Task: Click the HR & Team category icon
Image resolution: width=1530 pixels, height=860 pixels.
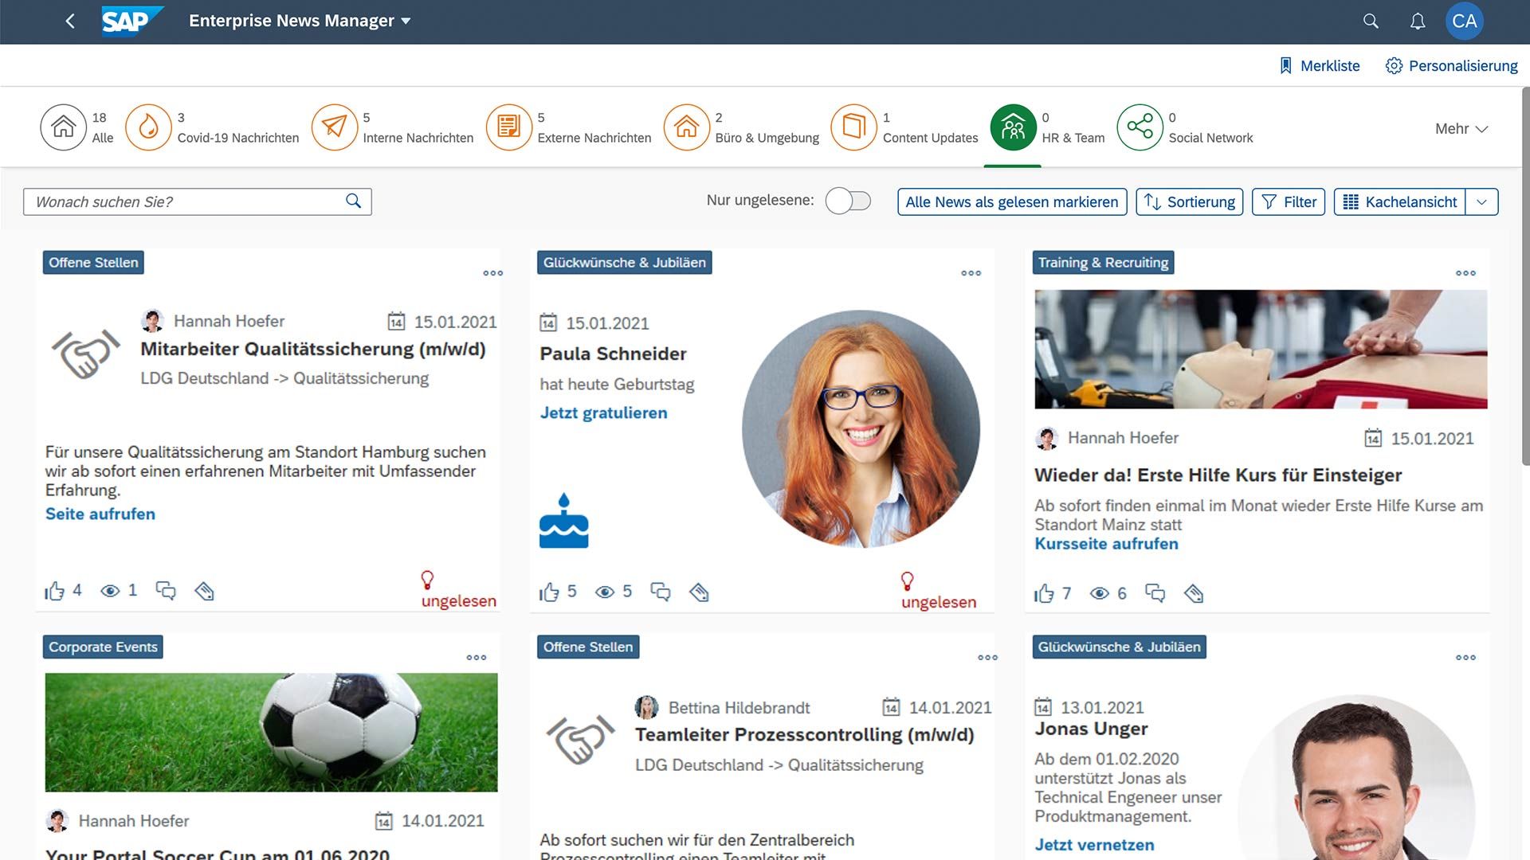Action: tap(1012, 127)
